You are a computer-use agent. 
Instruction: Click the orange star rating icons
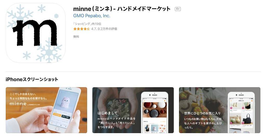[x=82, y=29]
